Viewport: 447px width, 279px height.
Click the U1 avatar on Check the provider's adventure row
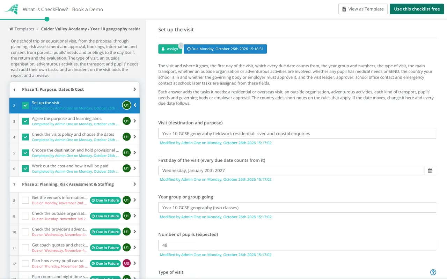pos(126,232)
